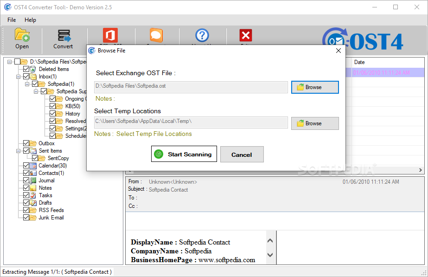Image resolution: width=428 pixels, height=277 pixels.
Task: Click the About Us question mark icon
Action: coord(202,36)
